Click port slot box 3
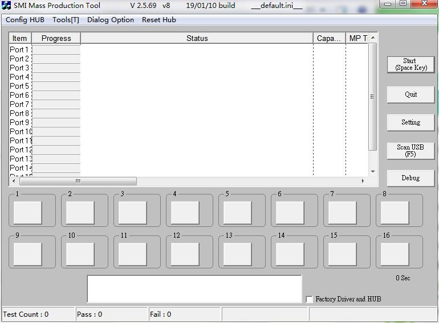The image size is (439, 323). [x=133, y=213]
